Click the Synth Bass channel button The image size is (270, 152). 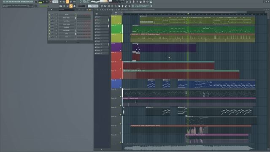[67, 21]
